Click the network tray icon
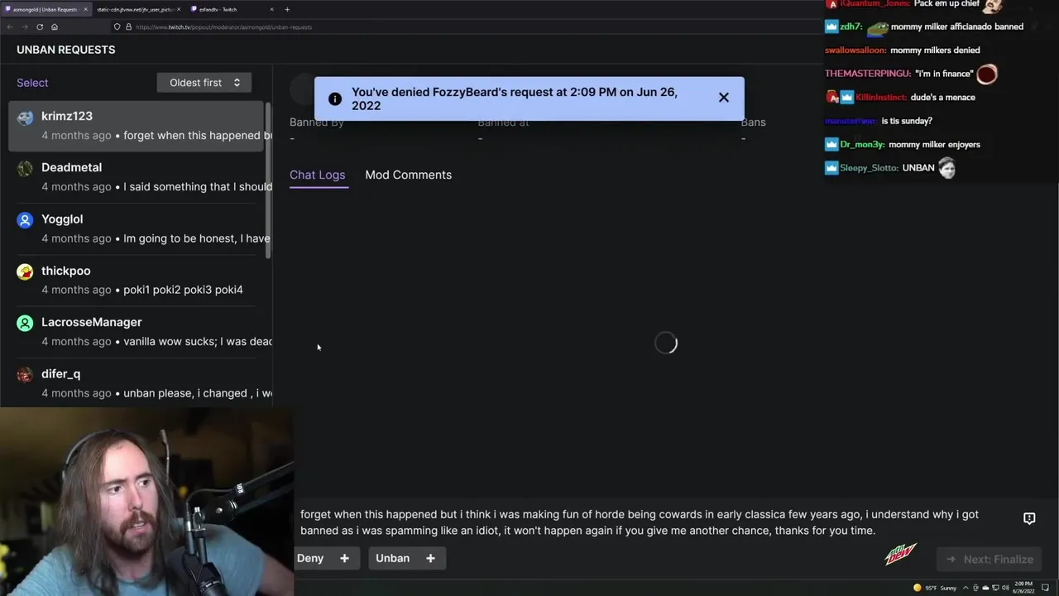Viewport: 1059px width, 596px height. click(x=995, y=588)
